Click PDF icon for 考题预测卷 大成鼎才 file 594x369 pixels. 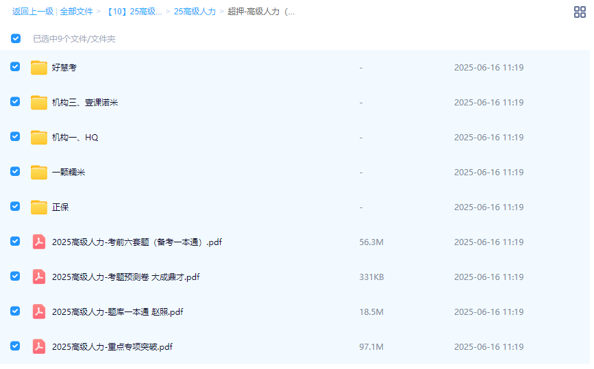tap(38, 277)
